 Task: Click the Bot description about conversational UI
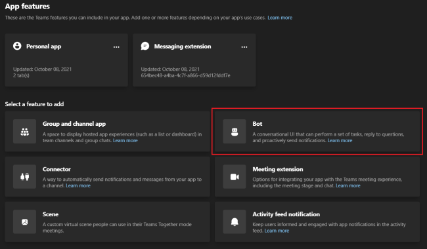[x=328, y=138]
